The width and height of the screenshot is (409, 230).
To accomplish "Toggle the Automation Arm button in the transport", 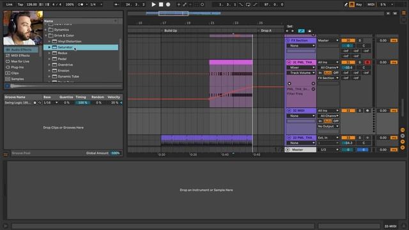I will 185,4.
